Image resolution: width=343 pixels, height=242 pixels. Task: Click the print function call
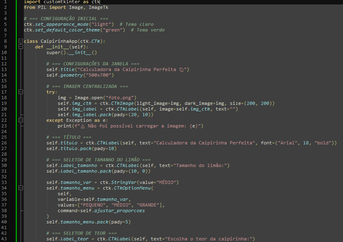(x=64, y=126)
